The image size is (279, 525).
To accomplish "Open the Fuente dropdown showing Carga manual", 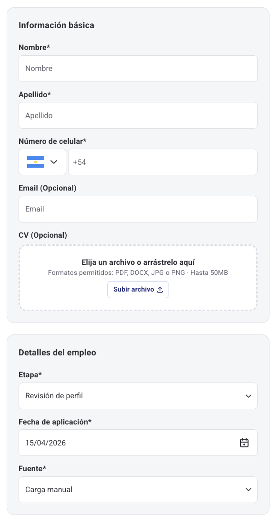I will point(138,489).
